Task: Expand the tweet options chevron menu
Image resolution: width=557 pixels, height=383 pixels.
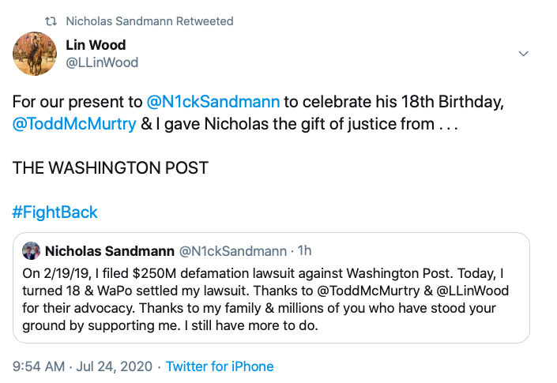Action: pyautogui.click(x=522, y=54)
